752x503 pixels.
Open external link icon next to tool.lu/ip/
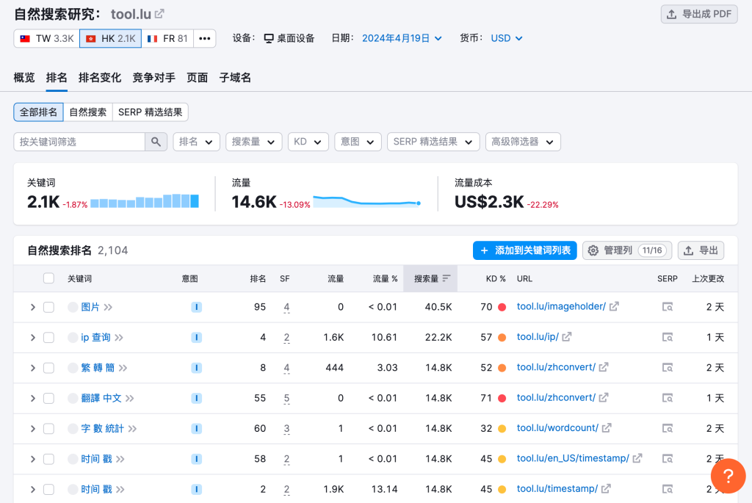pos(567,337)
